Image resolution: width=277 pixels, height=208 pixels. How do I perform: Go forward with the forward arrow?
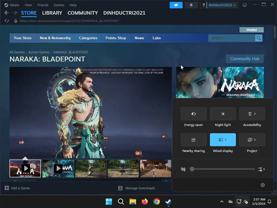click(15, 13)
